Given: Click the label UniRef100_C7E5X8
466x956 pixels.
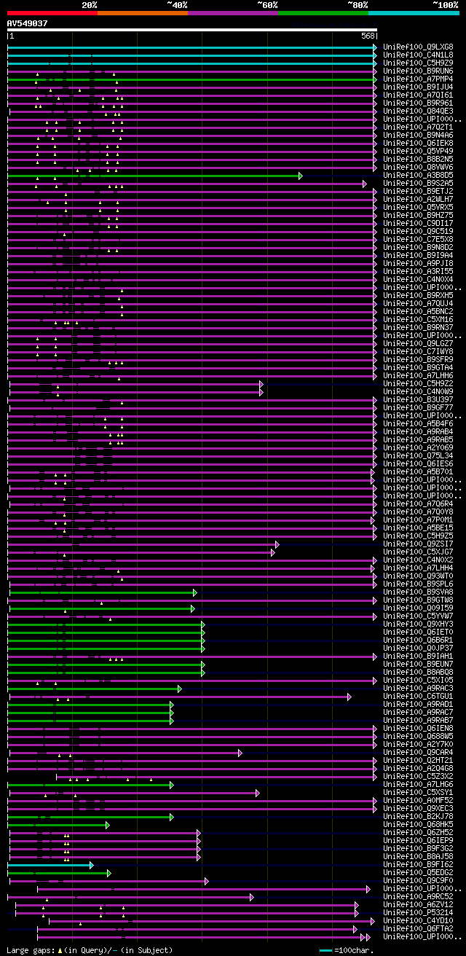Looking at the screenshot, I should pyautogui.click(x=418, y=239).
